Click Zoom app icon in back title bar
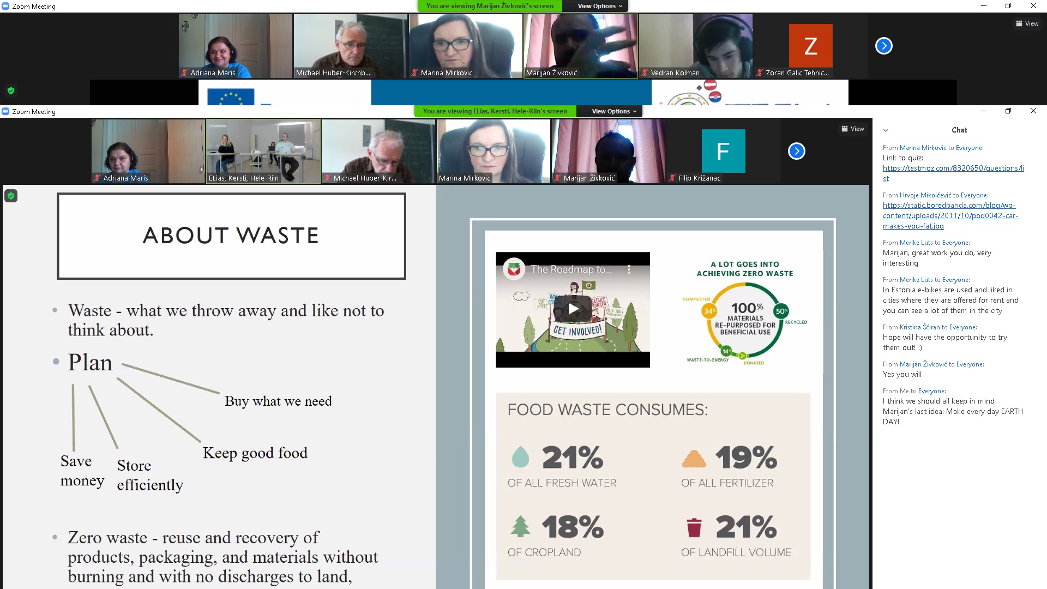The height and width of the screenshot is (589, 1047). click(x=5, y=6)
